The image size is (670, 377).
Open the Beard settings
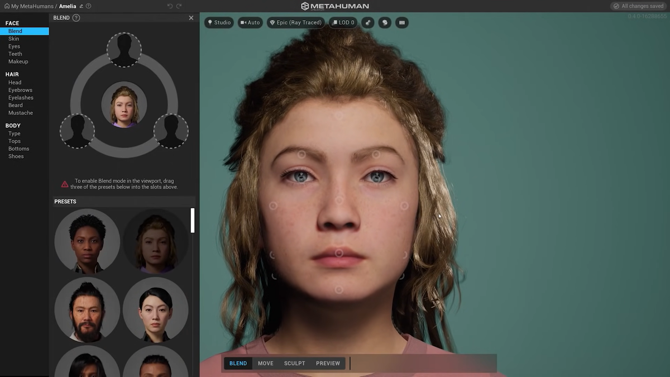15,105
